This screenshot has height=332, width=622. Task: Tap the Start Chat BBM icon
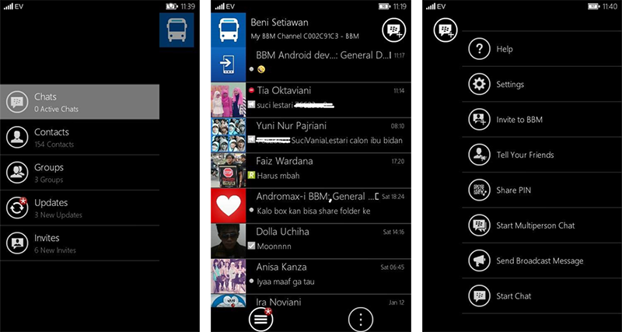479,296
